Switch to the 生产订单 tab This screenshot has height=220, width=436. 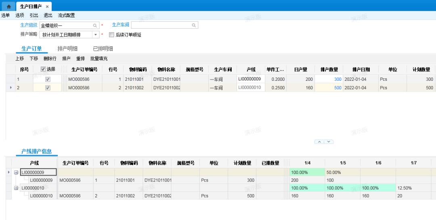coord(32,49)
